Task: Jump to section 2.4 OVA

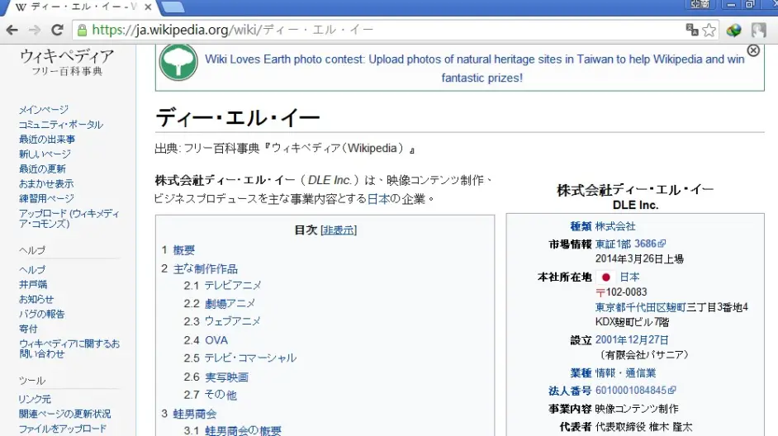Action: click(216, 340)
